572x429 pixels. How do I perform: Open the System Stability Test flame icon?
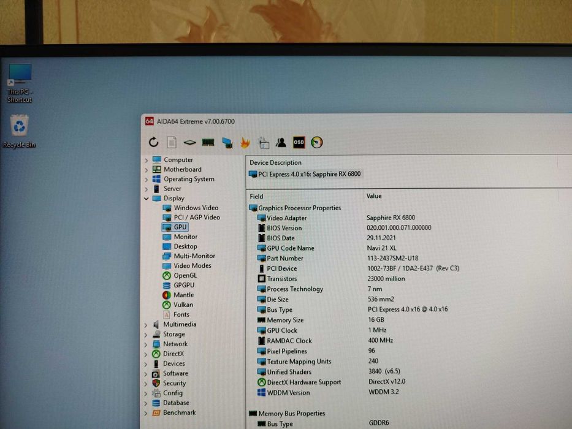[245, 142]
